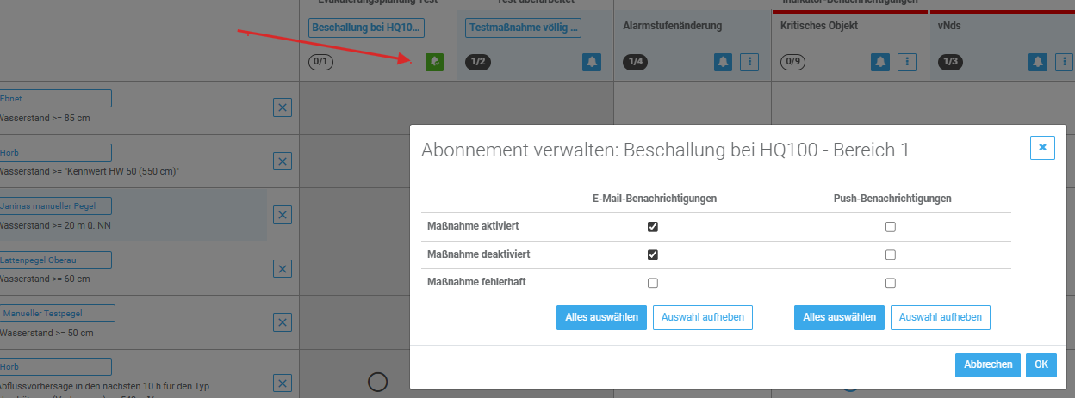Open the Testmaßnahme völlig... measure link
The height and width of the screenshot is (398, 1075).
523,28
